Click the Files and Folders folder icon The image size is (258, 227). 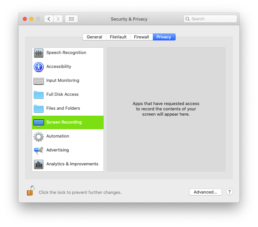tap(39, 109)
